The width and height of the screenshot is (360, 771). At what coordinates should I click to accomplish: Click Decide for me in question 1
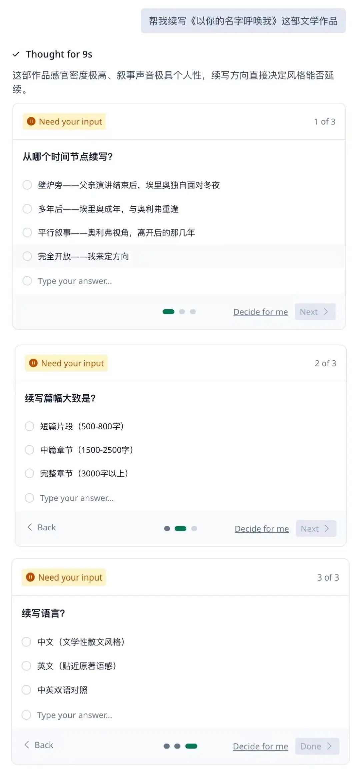[260, 312]
